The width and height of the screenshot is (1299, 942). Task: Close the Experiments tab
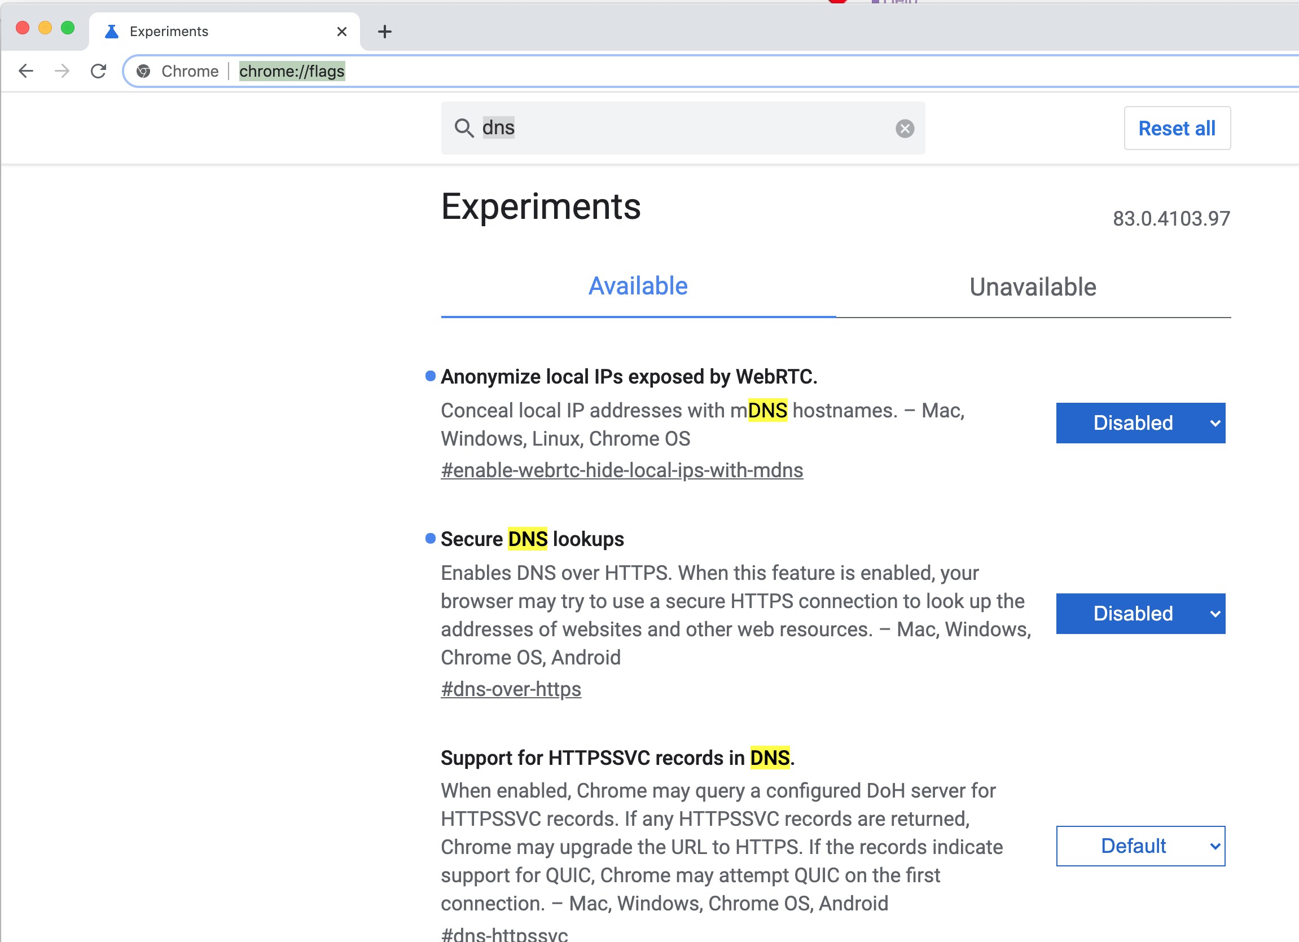pyautogui.click(x=342, y=32)
